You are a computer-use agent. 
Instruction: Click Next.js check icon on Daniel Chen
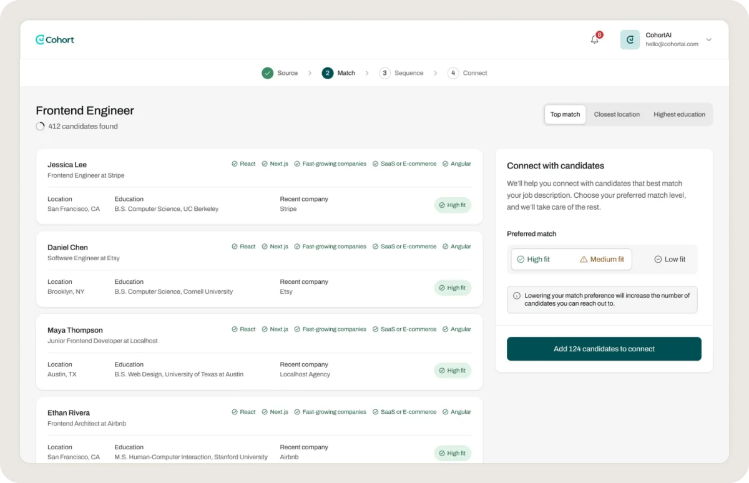pos(265,246)
